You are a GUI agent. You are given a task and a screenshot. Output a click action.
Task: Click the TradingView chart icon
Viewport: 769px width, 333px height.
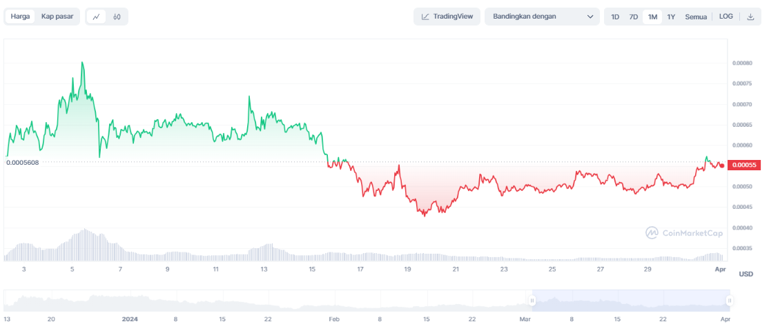[426, 17]
